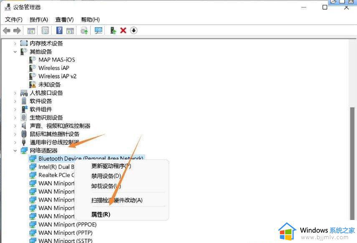Select WAN Miniport (SSTP)
Image resolution: width=357 pixels, height=243 pixels.
pyautogui.click(x=65, y=240)
